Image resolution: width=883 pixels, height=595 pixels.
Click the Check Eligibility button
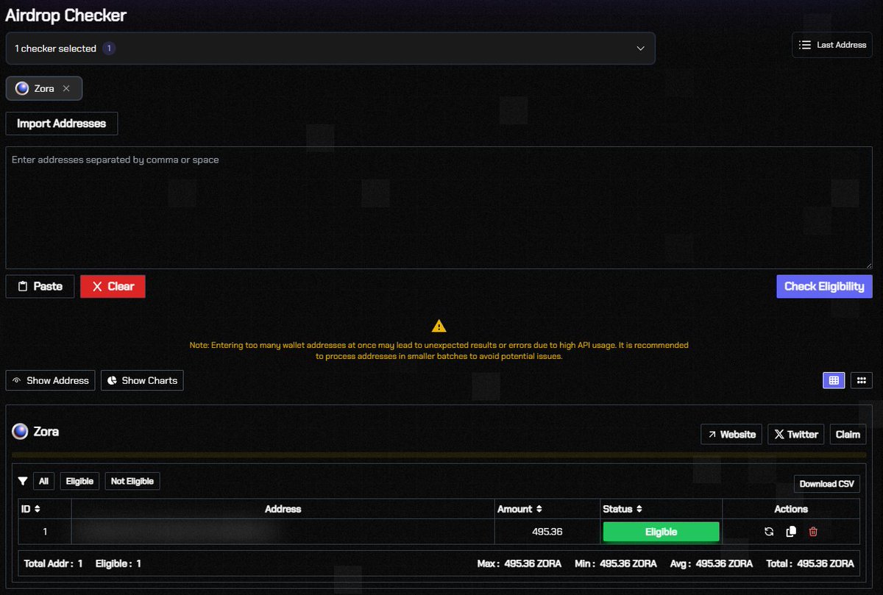coord(824,287)
